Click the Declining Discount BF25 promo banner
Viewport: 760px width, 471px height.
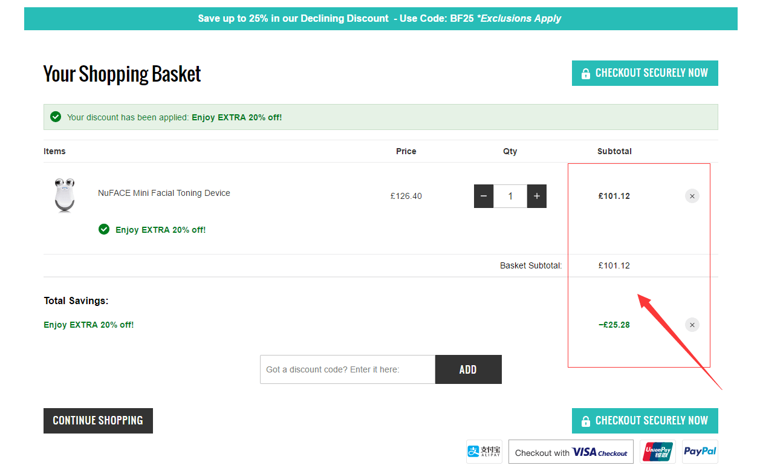click(x=380, y=19)
